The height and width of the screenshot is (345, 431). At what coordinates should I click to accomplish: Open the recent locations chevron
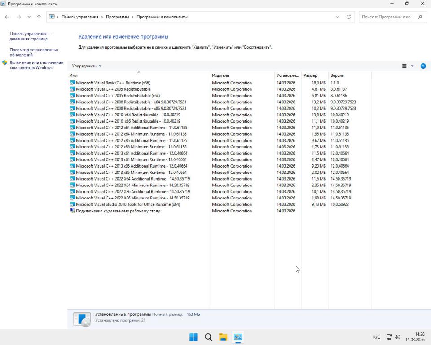pyautogui.click(x=29, y=17)
